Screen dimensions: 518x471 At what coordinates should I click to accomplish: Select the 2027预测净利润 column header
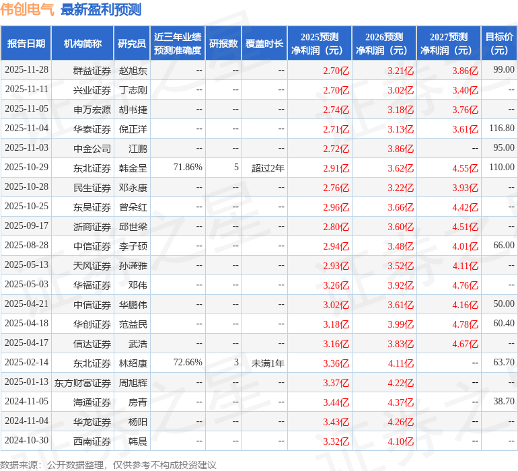tap(449, 44)
